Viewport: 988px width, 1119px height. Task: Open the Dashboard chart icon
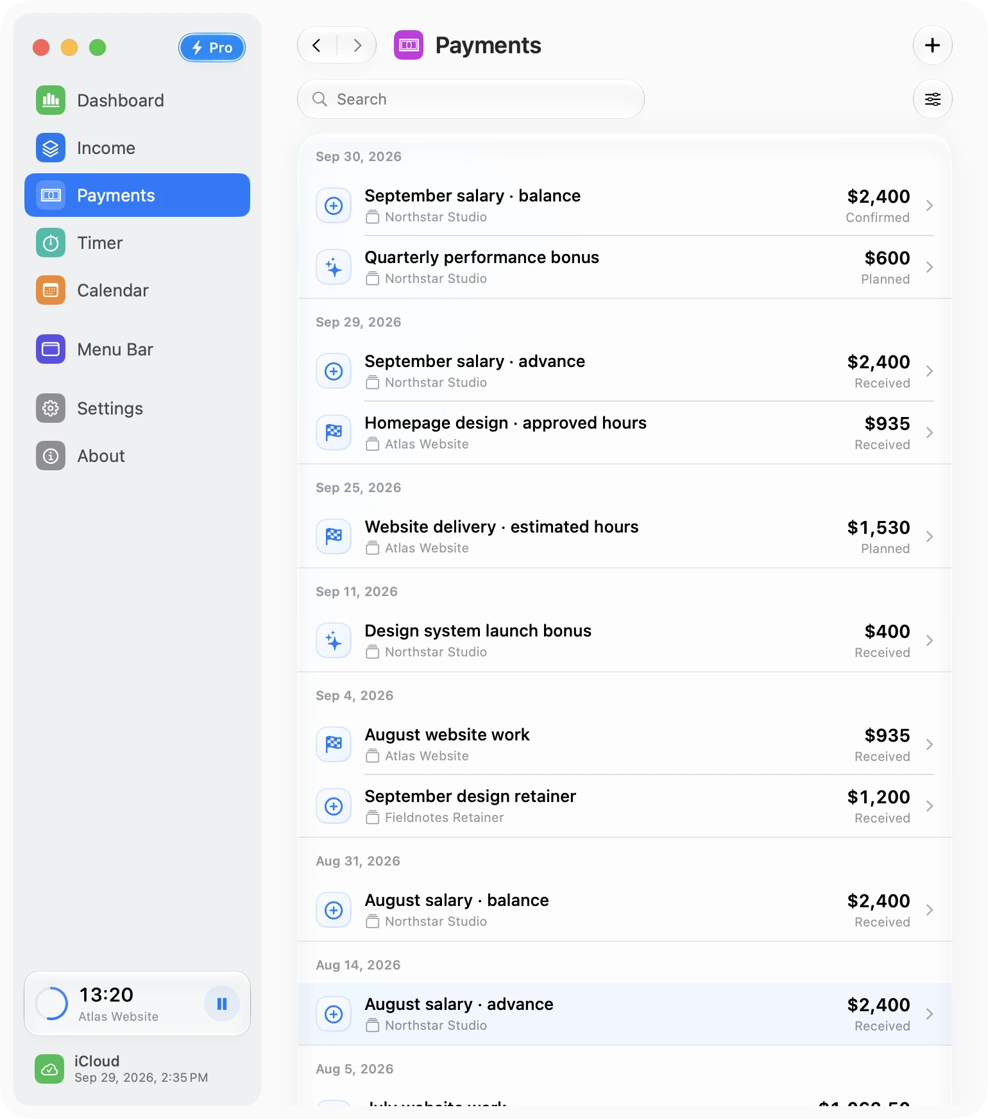pos(51,100)
